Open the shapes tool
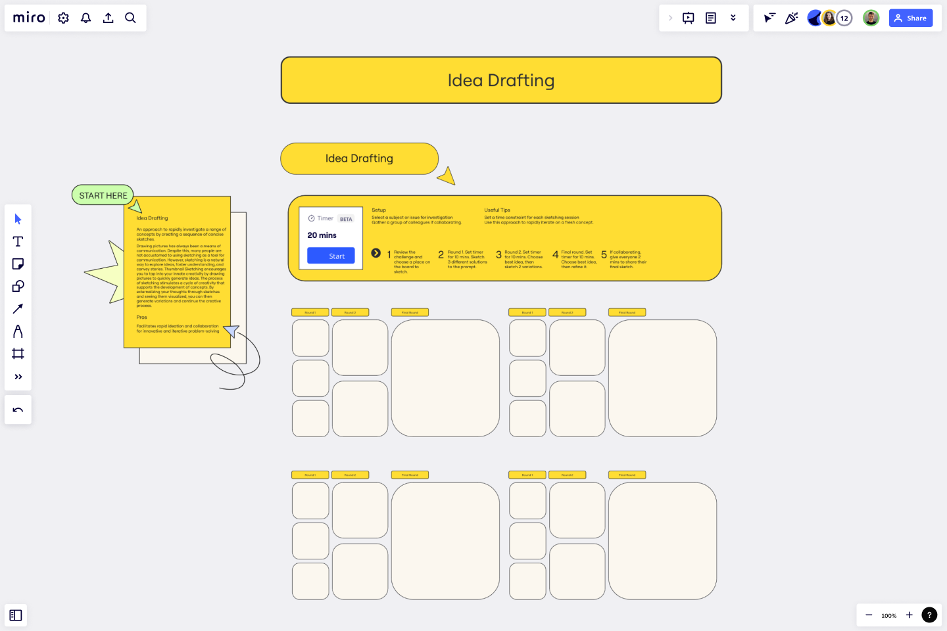 click(x=18, y=286)
